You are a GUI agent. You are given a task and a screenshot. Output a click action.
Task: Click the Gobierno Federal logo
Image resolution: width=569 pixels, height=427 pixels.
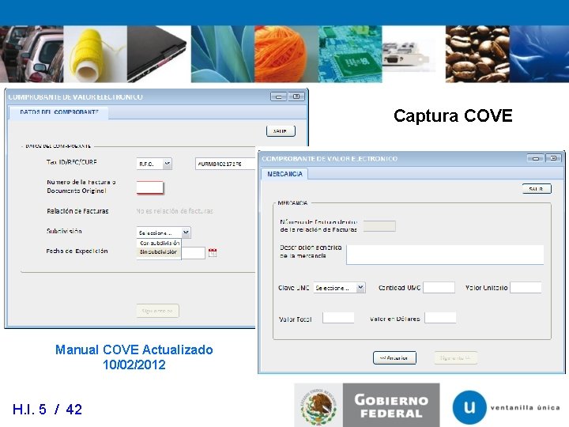391,405
